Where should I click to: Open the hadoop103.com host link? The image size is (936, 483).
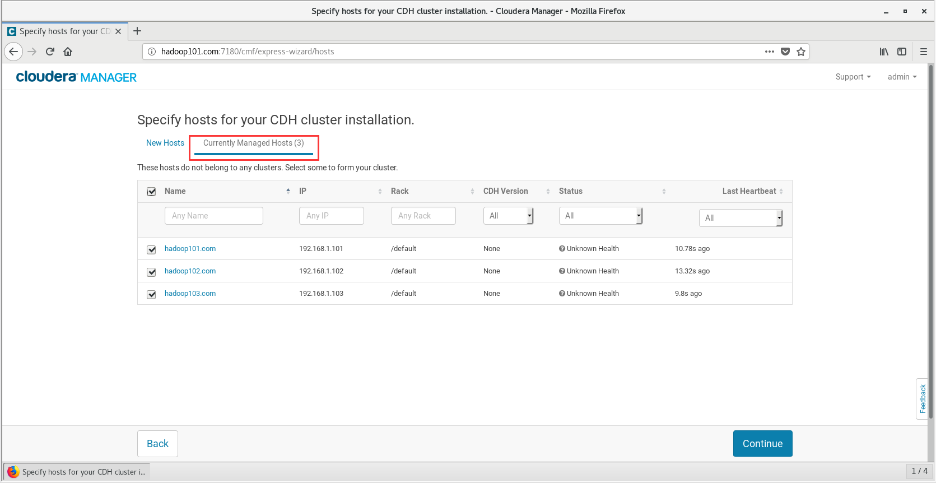(x=190, y=294)
